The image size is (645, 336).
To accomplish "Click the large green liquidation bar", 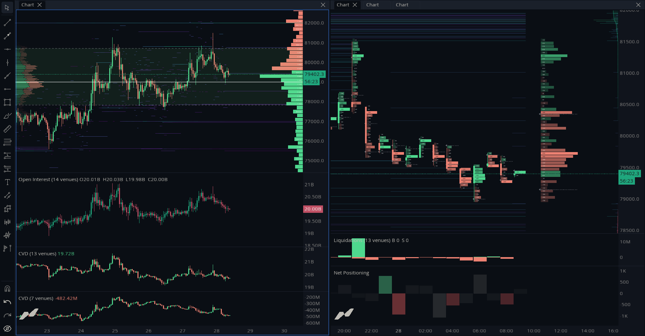I will coord(358,248).
